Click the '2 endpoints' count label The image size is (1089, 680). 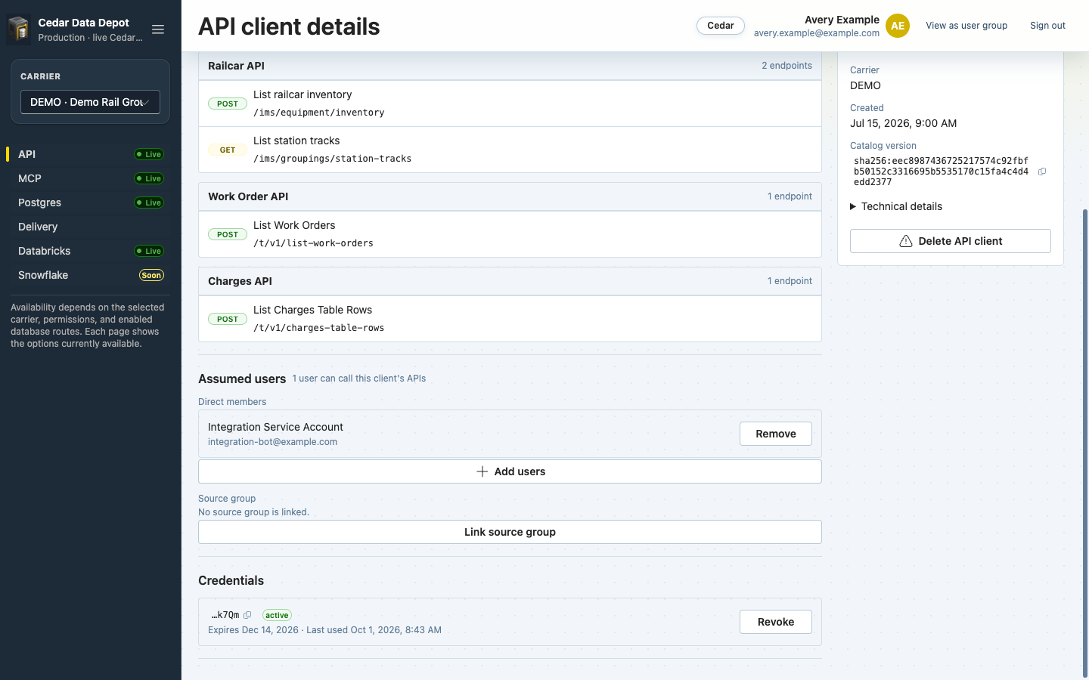[786, 66]
